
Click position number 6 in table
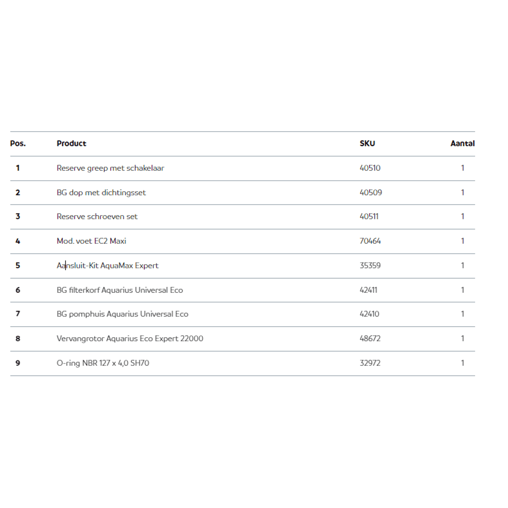click(18, 290)
